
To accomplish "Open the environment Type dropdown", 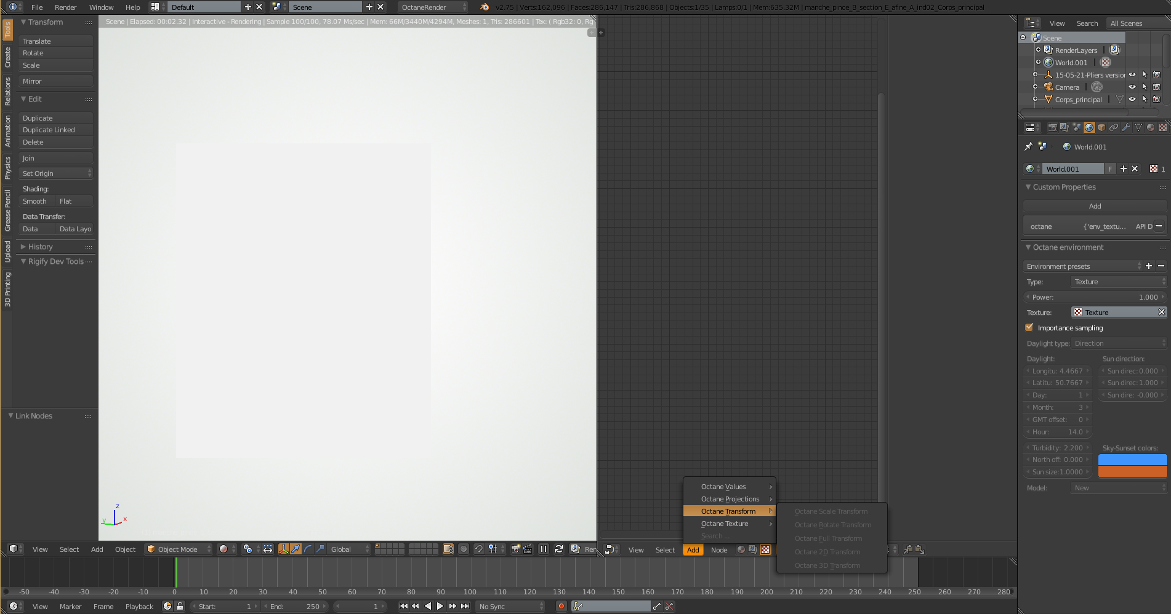I will pos(1119,282).
